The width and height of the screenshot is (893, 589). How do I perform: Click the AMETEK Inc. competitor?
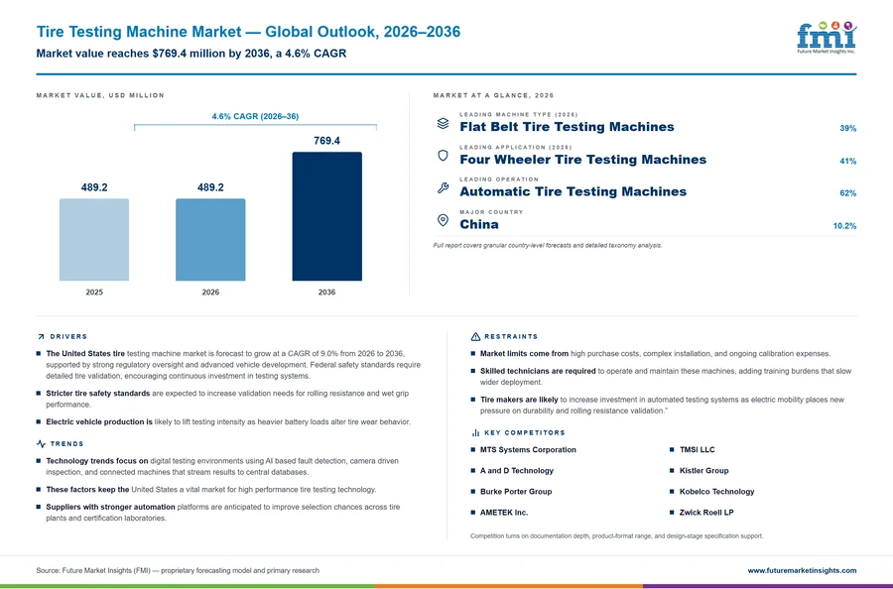(x=504, y=513)
